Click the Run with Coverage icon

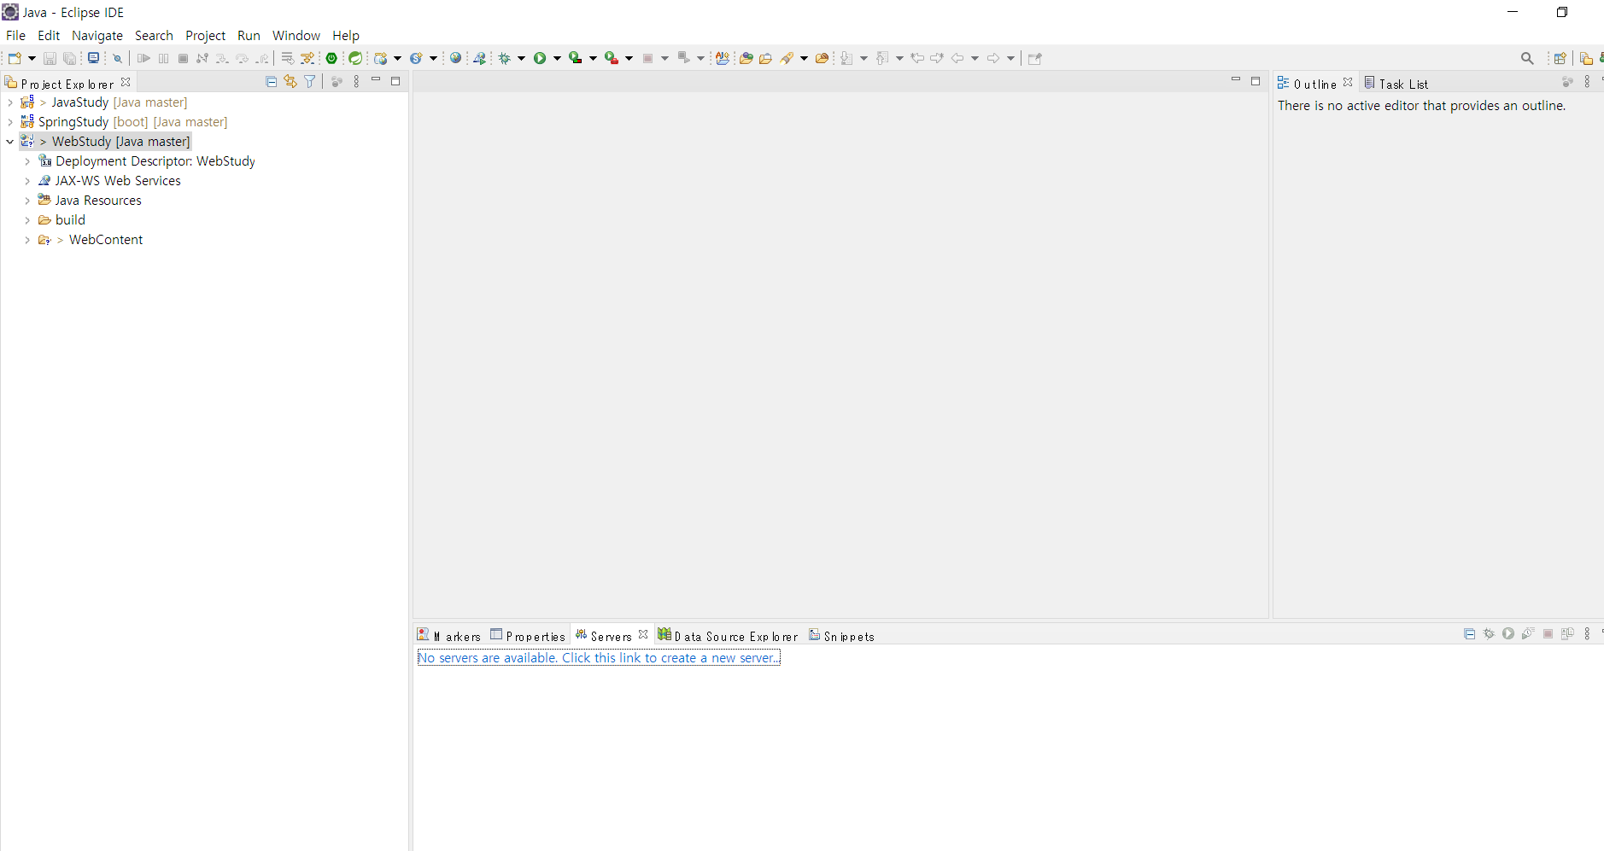tap(576, 58)
